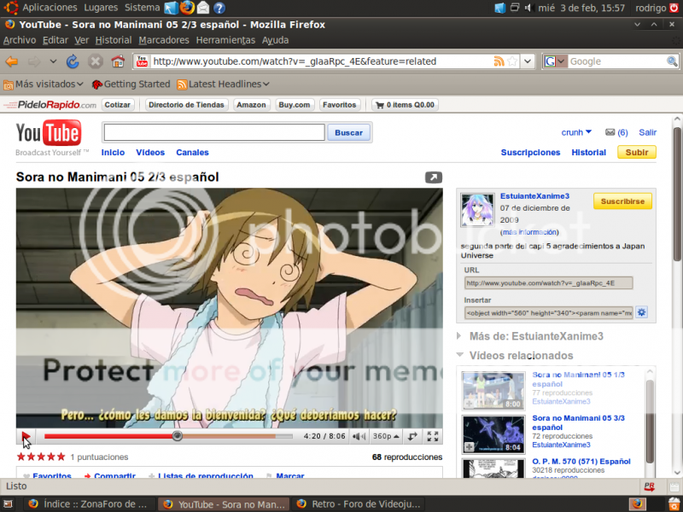The image size is (683, 512).
Task: Launch Firefox from the top panel icon
Action: [187, 8]
